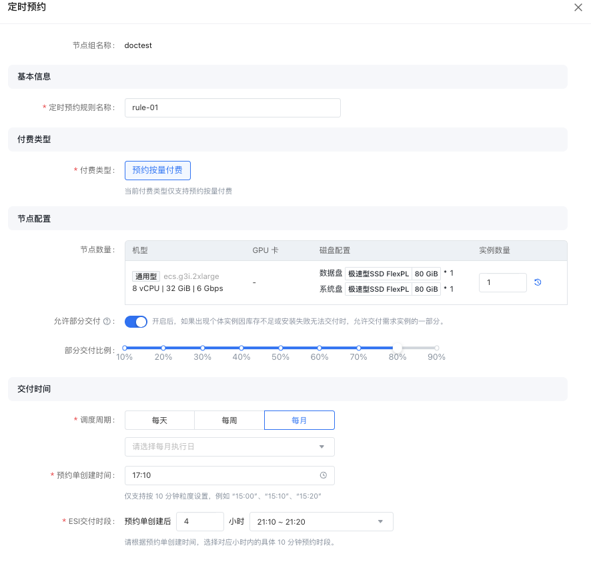Select 每周 scheduling period
591x564 pixels.
click(229, 420)
